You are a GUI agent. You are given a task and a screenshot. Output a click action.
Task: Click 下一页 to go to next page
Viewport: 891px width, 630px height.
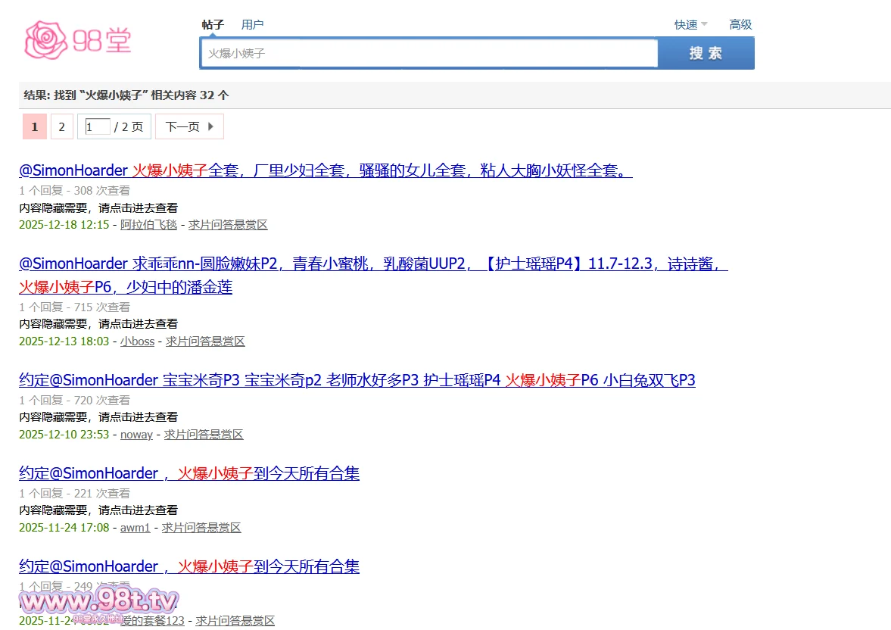tap(189, 126)
